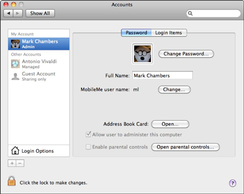Toggle Allow user to administer this computer
The width and height of the screenshot is (244, 194).
coord(88,134)
